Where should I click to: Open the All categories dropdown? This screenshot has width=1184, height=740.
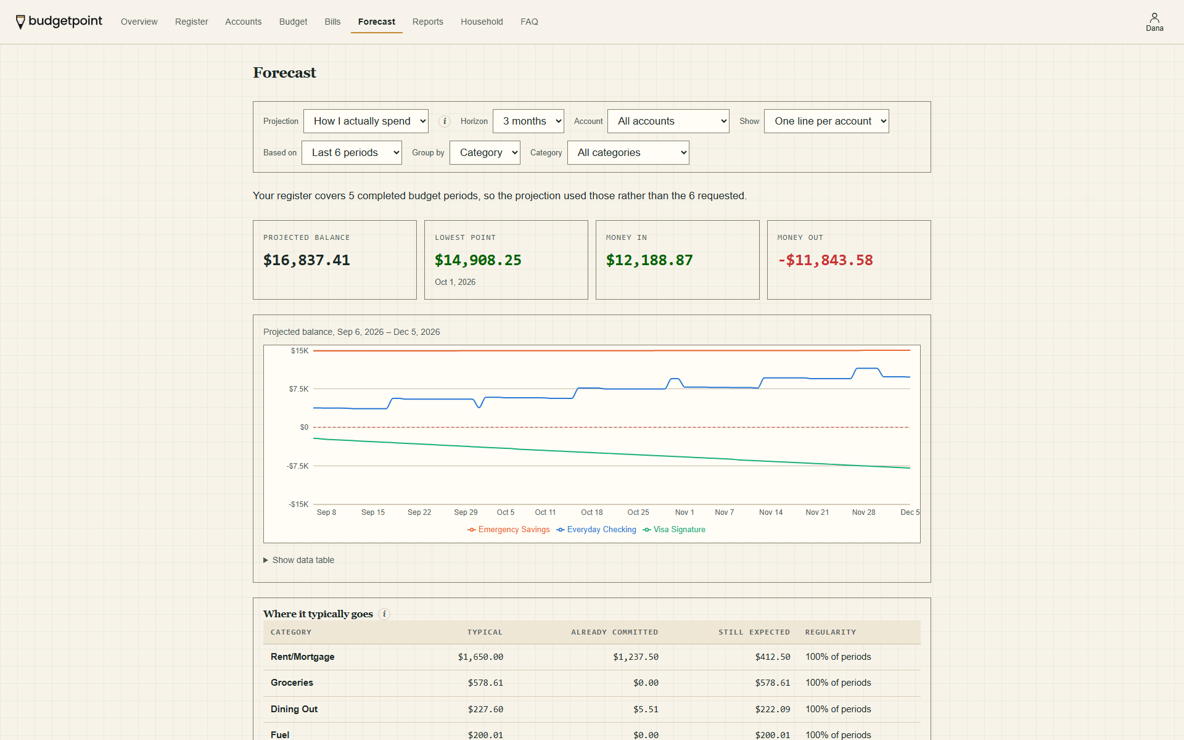(628, 153)
